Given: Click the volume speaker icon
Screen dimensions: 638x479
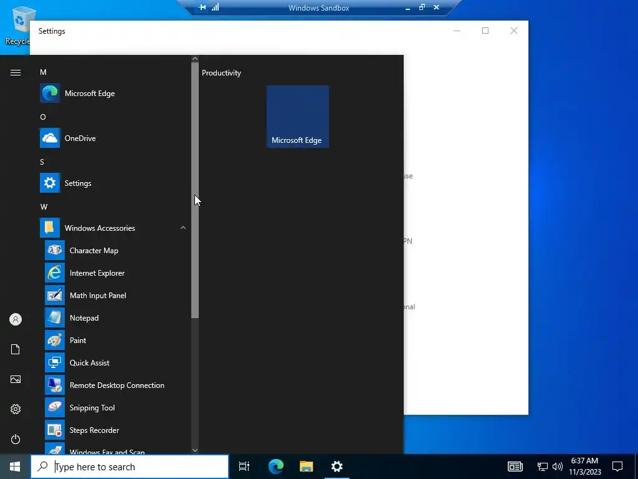Looking at the screenshot, I should click(x=558, y=467).
